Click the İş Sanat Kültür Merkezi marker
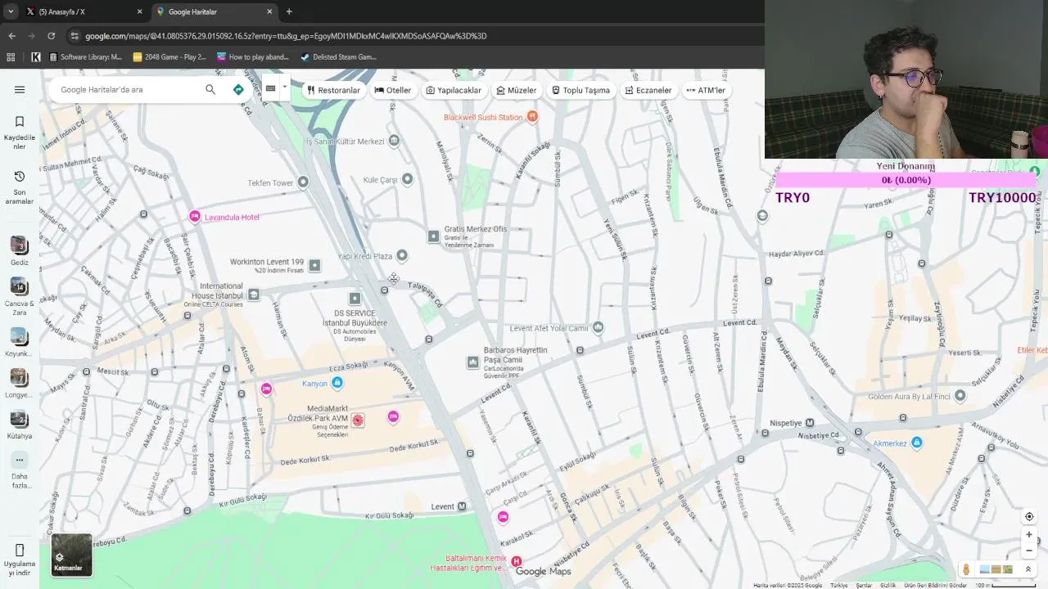The width and height of the screenshot is (1048, 589). tap(394, 141)
